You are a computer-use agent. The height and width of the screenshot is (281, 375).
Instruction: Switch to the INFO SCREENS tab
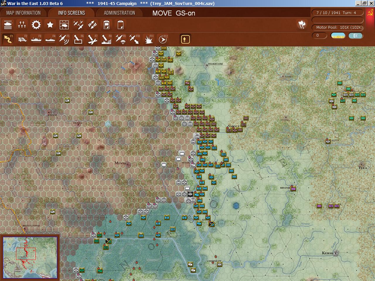click(71, 13)
